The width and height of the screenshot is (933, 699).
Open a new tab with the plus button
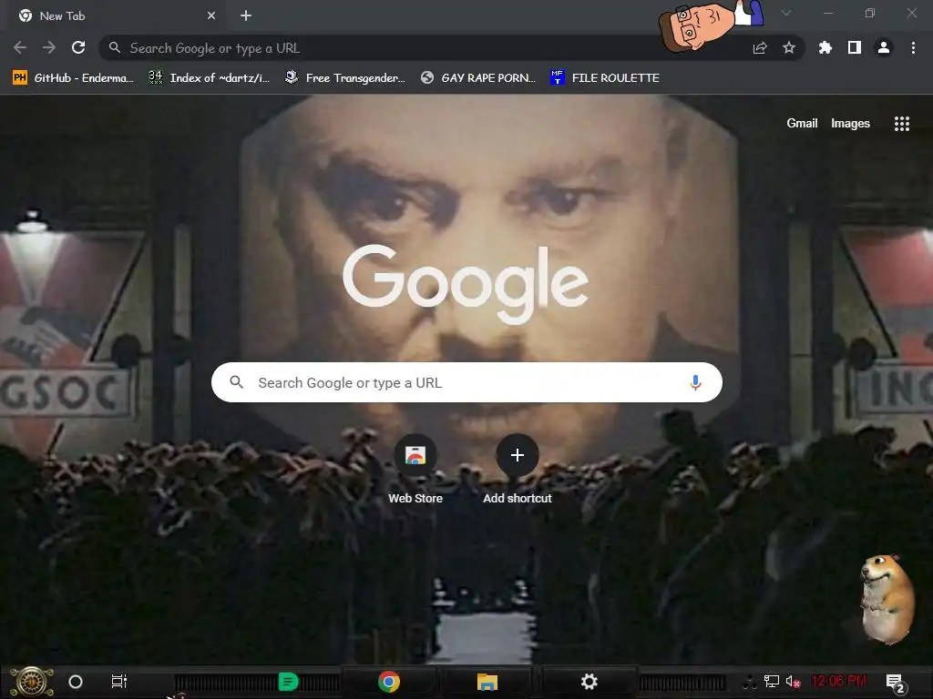click(246, 15)
